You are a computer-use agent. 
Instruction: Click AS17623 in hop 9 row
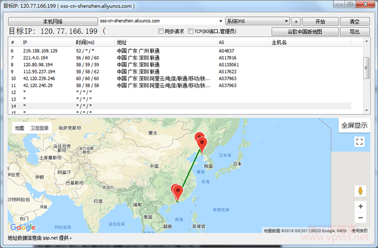(228, 72)
